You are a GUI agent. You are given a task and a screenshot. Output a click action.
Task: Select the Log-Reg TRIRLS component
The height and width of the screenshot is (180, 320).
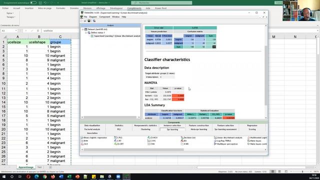(x=222, y=141)
